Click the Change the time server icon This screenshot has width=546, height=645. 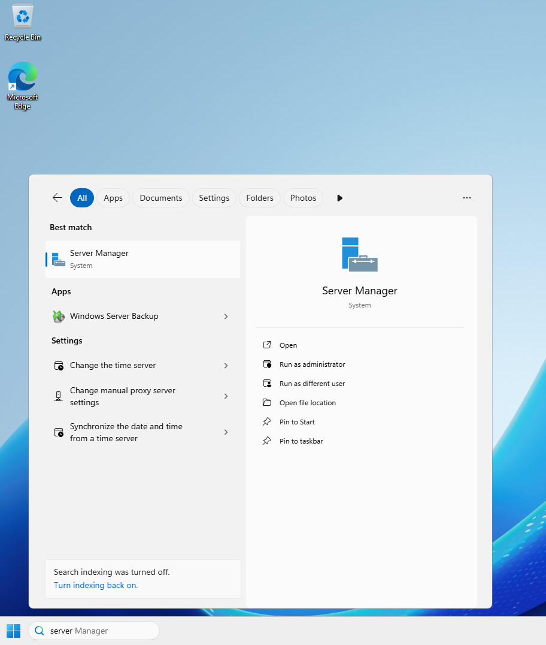point(59,366)
